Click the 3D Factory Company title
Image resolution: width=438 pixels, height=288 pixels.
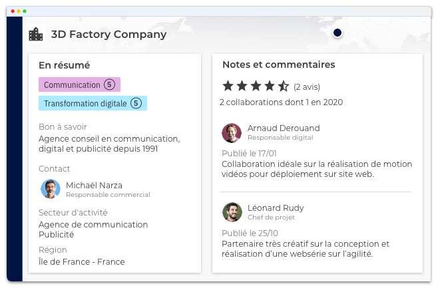109,34
